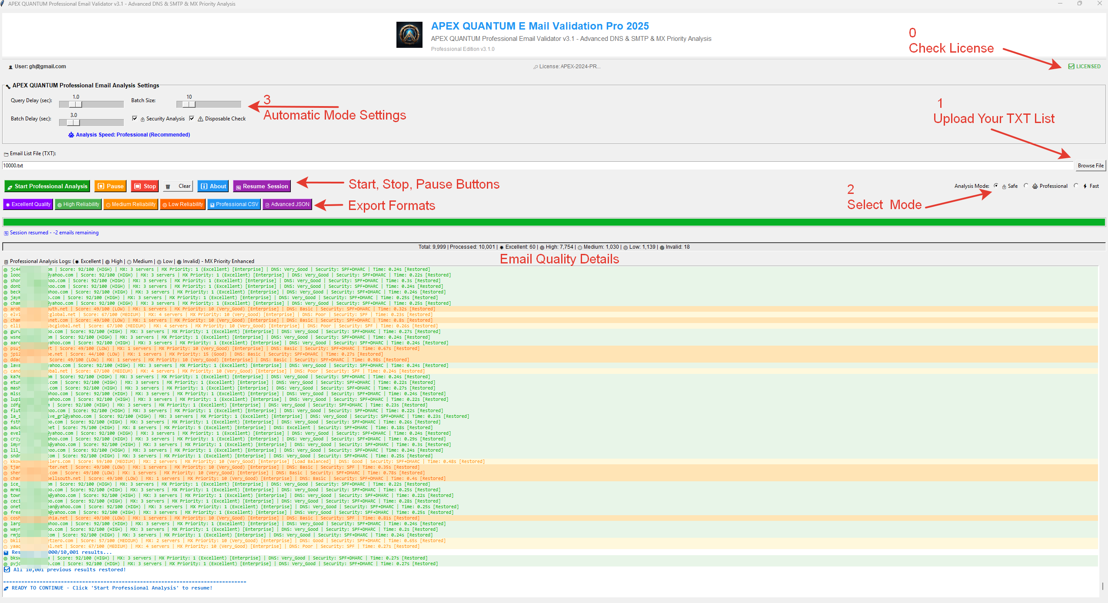This screenshot has width=1108, height=603.
Task: Click the Stop button square icon
Action: 137,186
